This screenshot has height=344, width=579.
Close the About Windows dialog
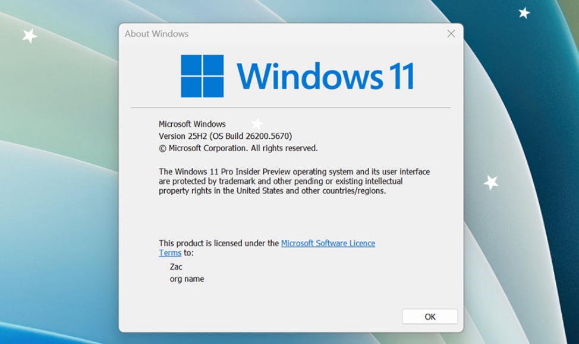[451, 34]
